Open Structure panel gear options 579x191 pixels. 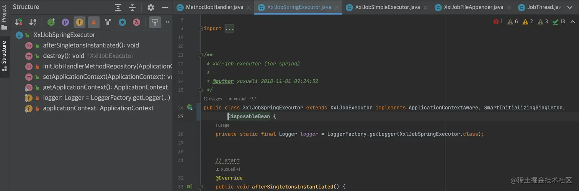(x=151, y=7)
